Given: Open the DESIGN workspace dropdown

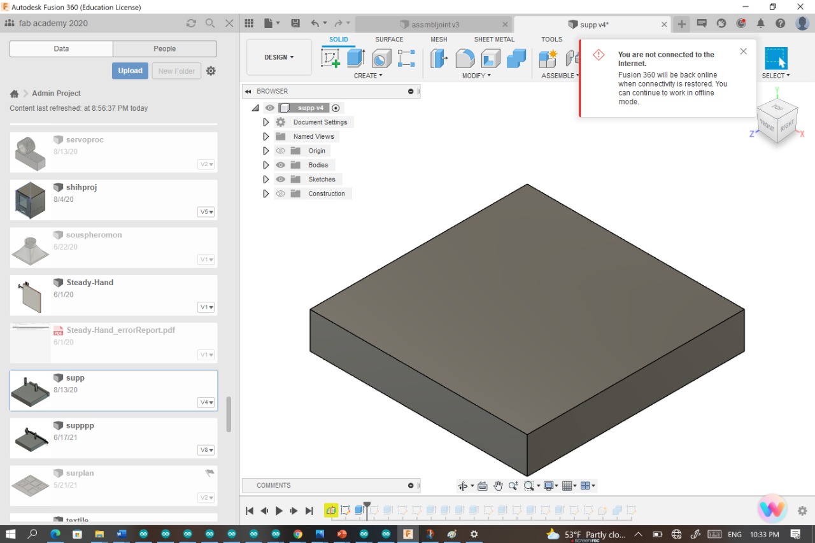Looking at the screenshot, I should (x=279, y=57).
